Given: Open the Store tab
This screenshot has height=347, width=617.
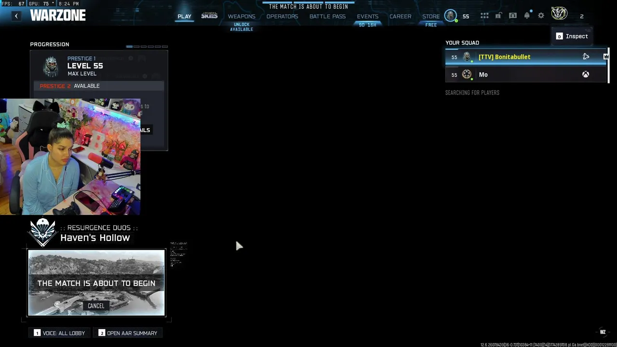Looking at the screenshot, I should pyautogui.click(x=431, y=16).
